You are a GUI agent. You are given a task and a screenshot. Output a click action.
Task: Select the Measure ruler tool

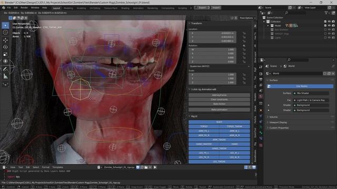click(5, 76)
